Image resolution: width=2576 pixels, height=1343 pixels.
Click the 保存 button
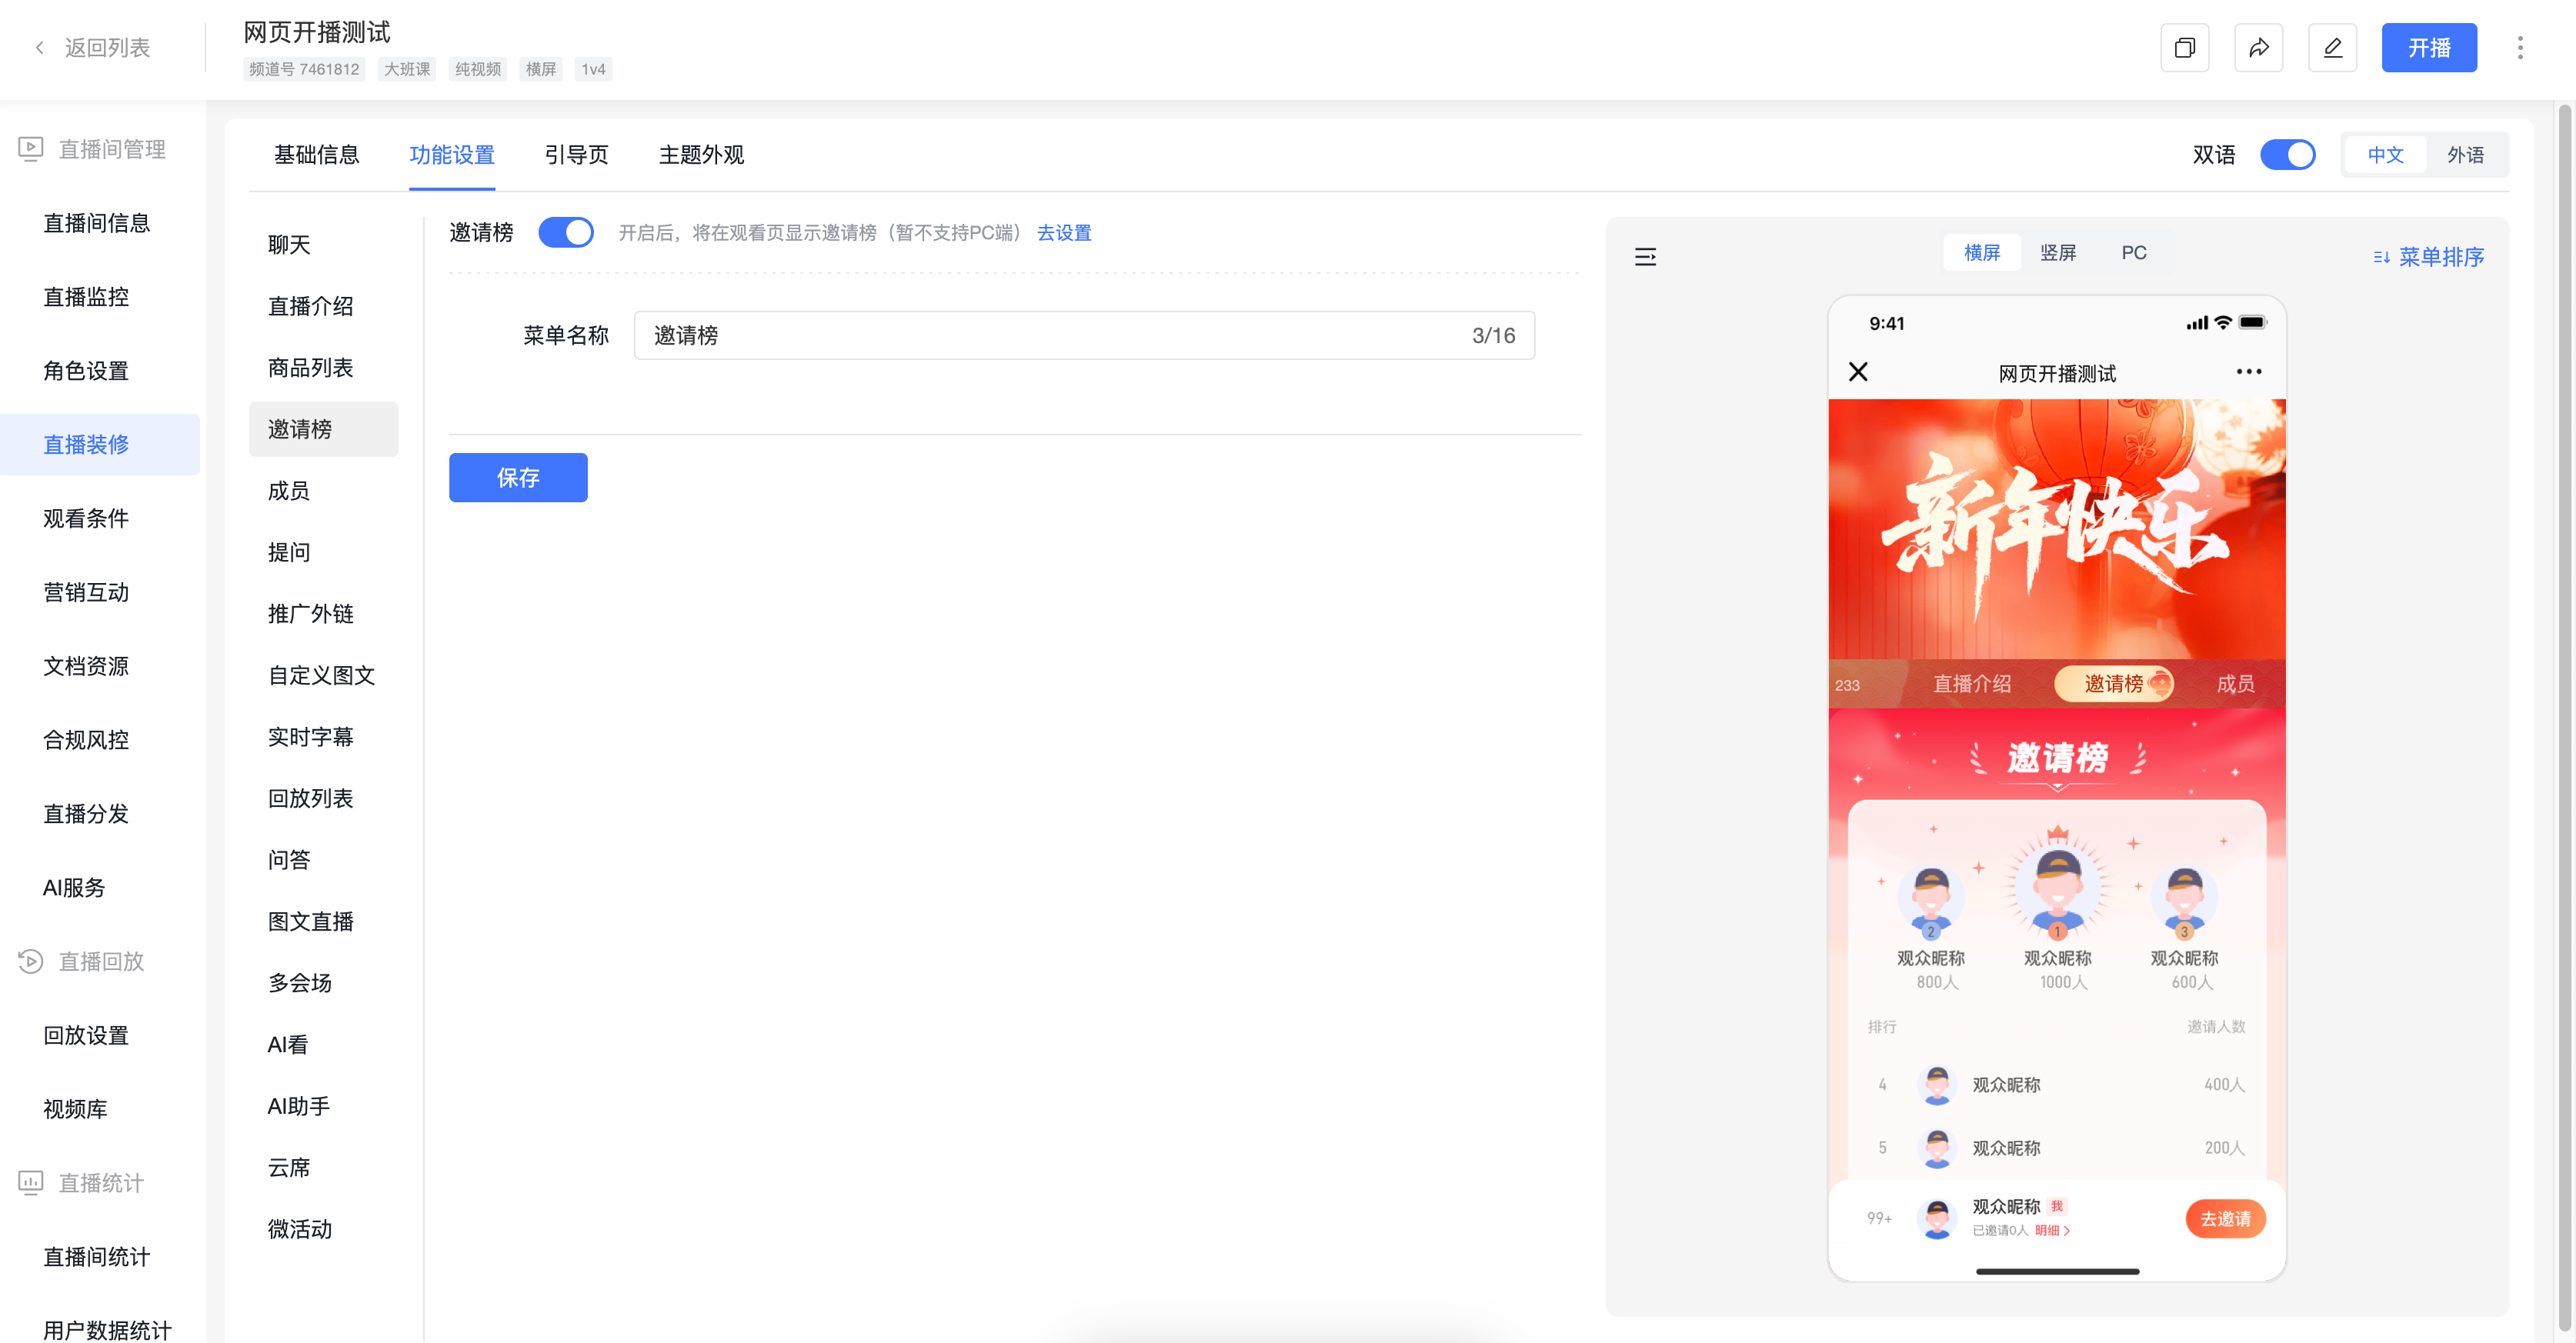(x=518, y=478)
